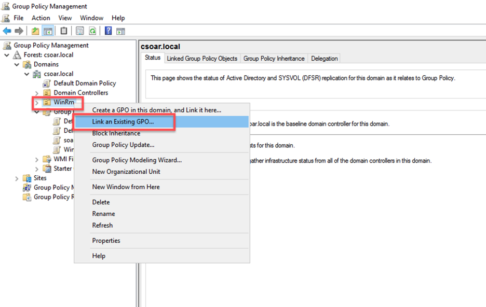486x307 pixels.
Task: Click the Group Policy Management icon in titlebar
Action: [4, 6]
